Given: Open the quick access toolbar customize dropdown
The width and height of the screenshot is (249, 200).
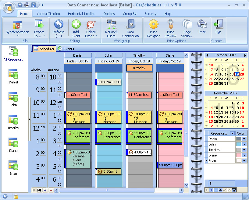Looking at the screenshot, I should 42,5.
